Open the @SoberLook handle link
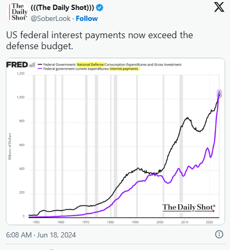This screenshot has width=230, height=250. click(x=51, y=18)
